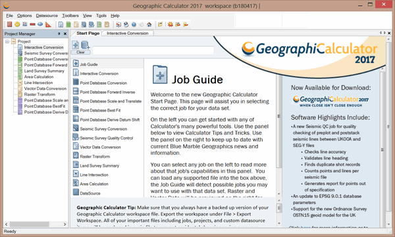Image resolution: width=395 pixels, height=237 pixels.
Task: Click the Job Guide description vertical scrollbar
Action: click(x=279, y=121)
